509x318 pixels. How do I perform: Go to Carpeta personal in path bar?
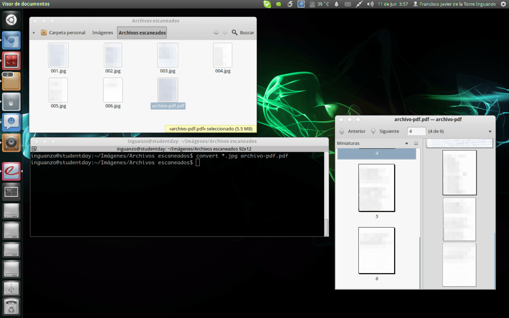click(63, 33)
